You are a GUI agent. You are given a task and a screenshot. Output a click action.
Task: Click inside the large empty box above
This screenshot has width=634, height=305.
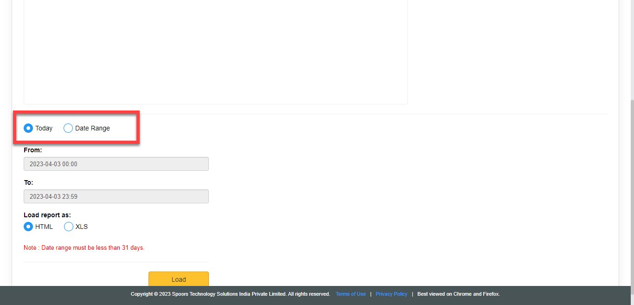coord(216,51)
